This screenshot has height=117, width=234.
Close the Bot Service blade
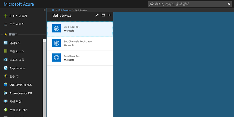coord(110,15)
